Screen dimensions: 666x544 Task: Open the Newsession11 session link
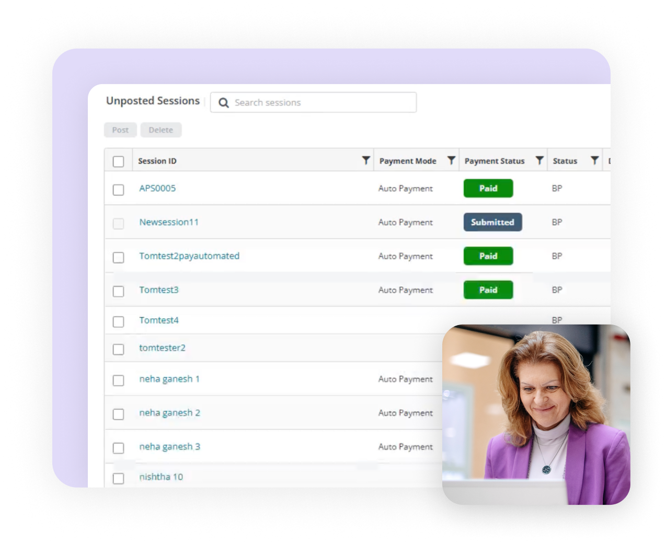tap(169, 222)
